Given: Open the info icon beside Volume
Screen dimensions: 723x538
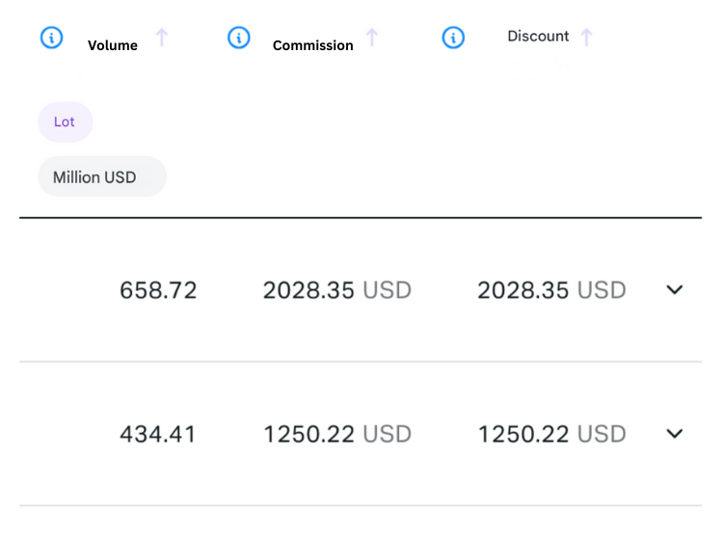Looking at the screenshot, I should (x=52, y=38).
